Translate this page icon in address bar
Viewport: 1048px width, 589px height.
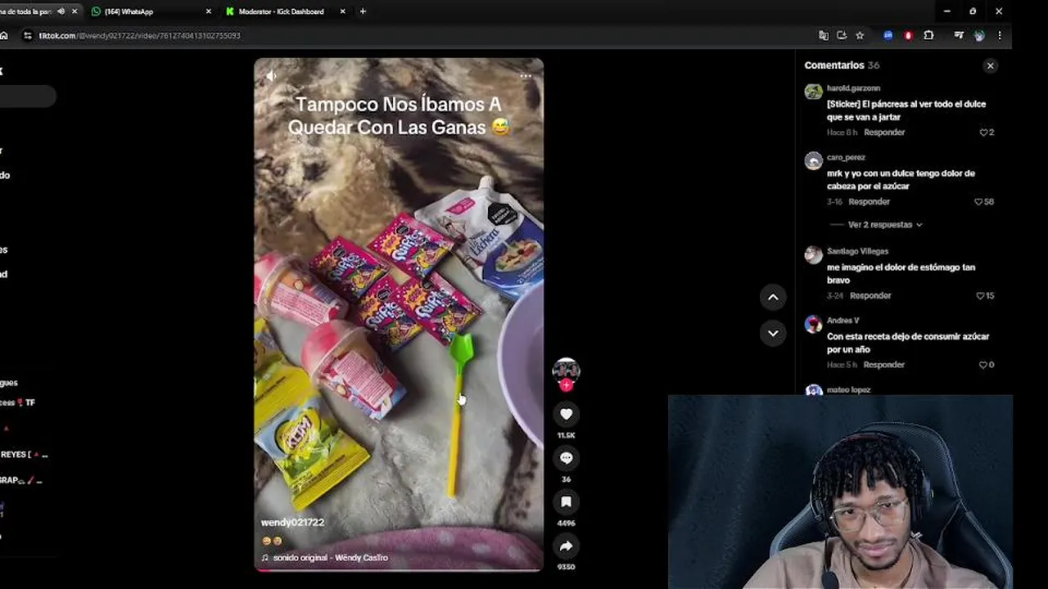click(824, 35)
